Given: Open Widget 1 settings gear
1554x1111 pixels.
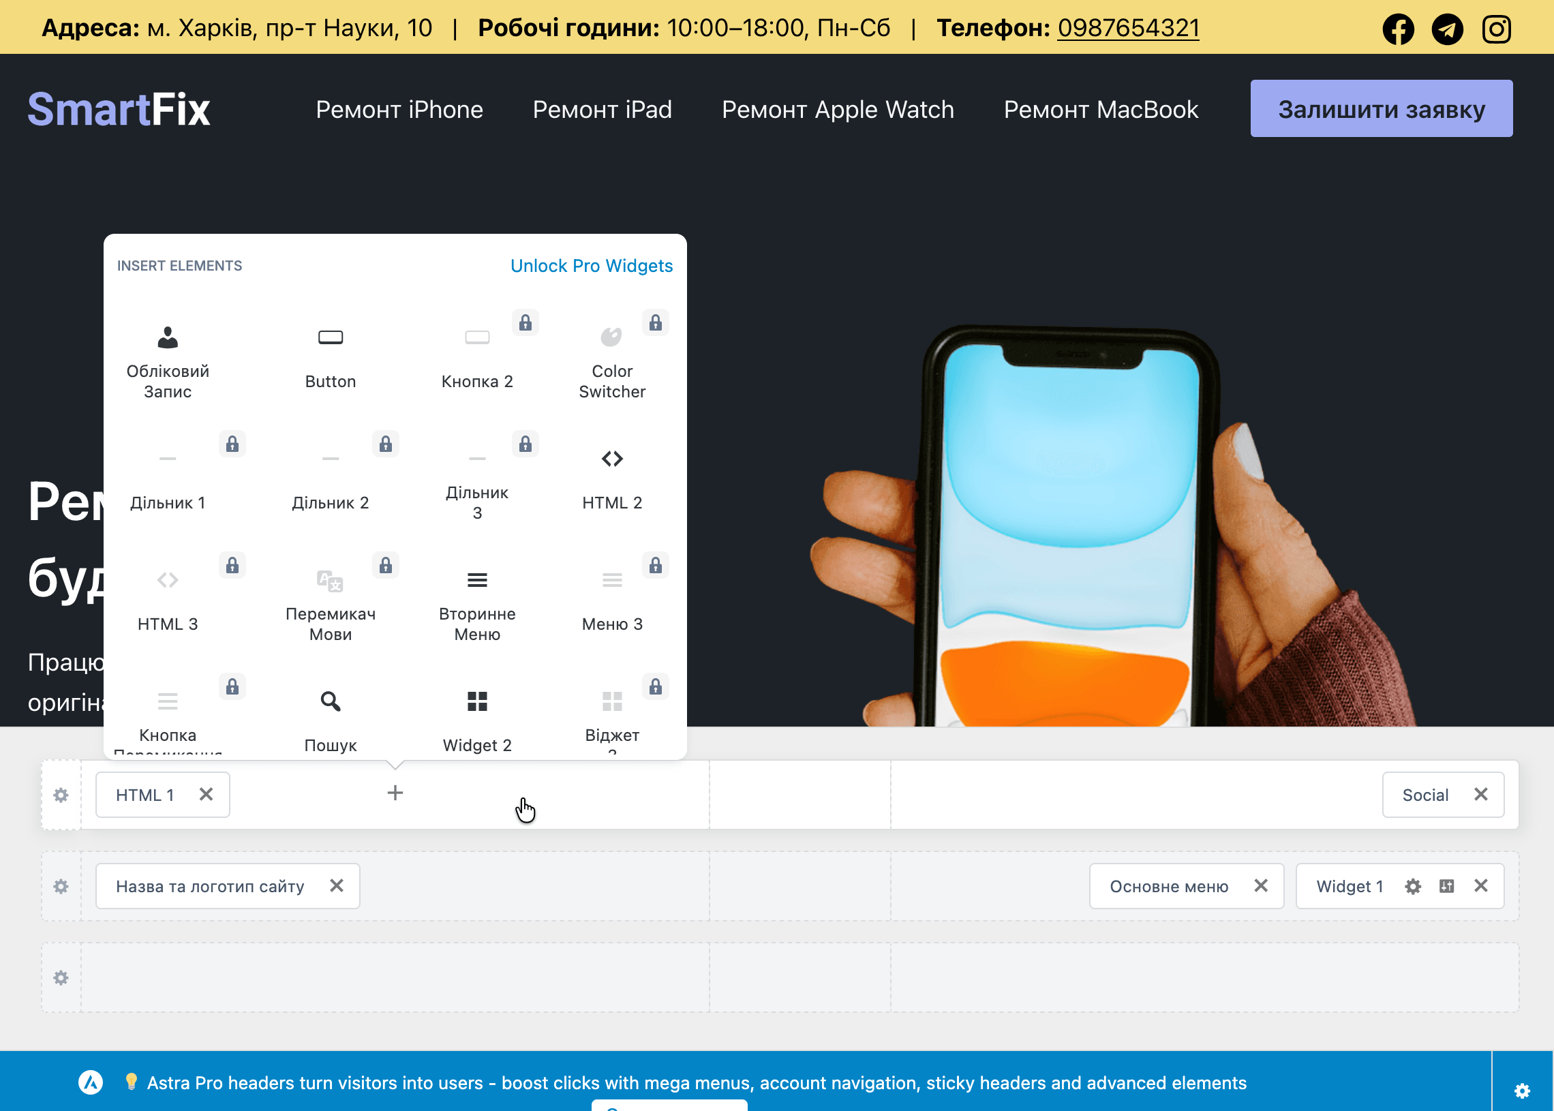Looking at the screenshot, I should (x=1413, y=887).
